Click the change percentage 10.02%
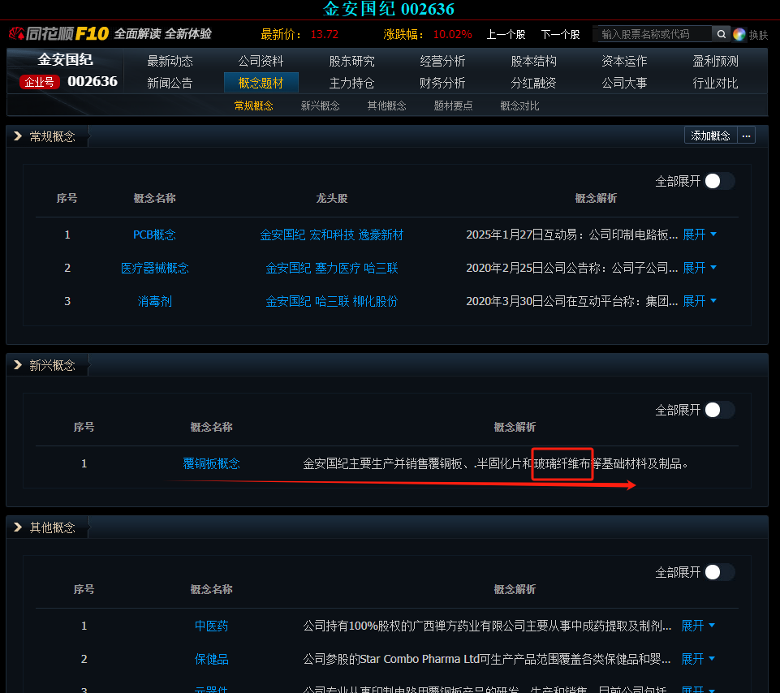 [452, 34]
